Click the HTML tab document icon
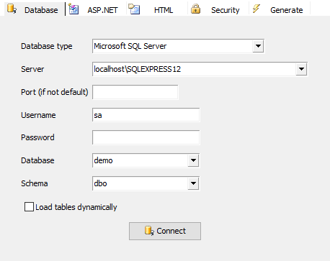The image size is (330, 261). (x=134, y=9)
